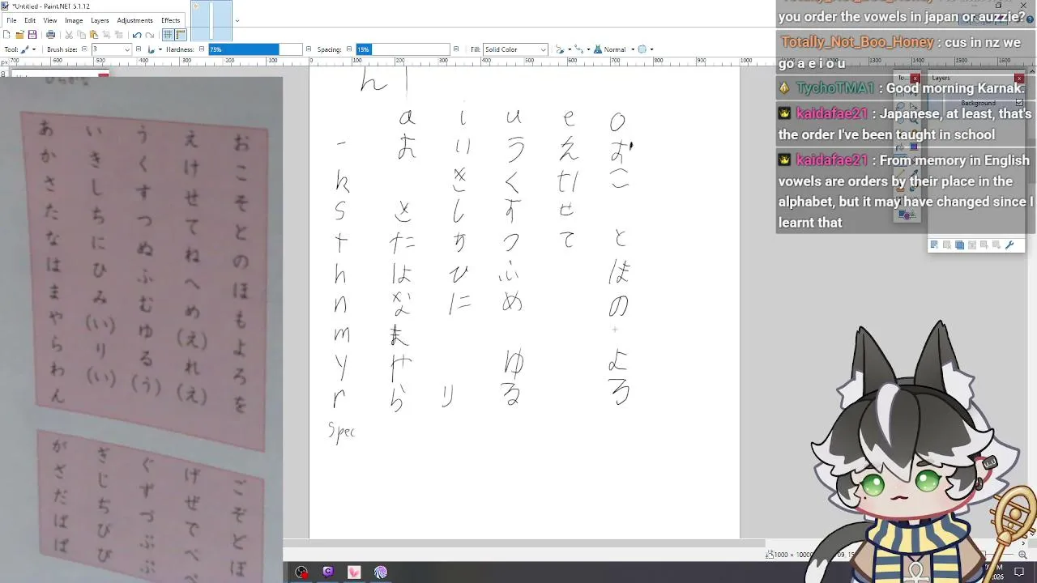The width and height of the screenshot is (1037, 583).
Task: Click the Crop to selection icon
Action: point(107,35)
